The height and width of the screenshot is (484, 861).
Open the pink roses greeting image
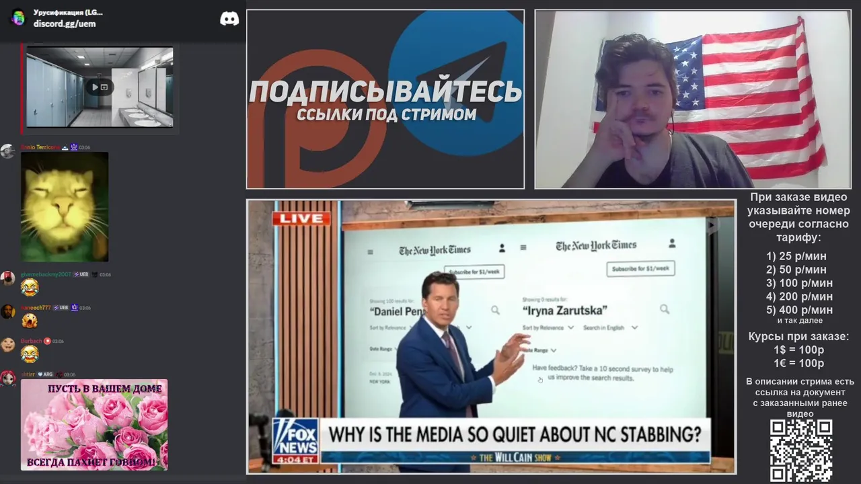94,425
